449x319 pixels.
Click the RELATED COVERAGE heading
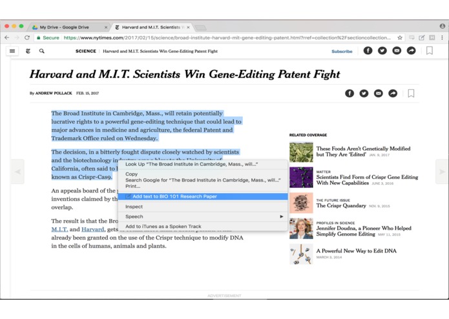pos(308,135)
